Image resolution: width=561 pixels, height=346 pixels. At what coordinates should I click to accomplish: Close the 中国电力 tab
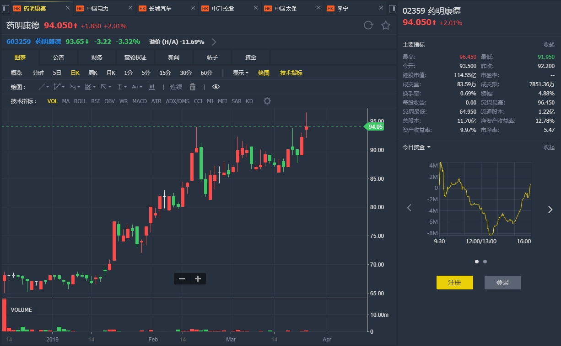coord(130,8)
